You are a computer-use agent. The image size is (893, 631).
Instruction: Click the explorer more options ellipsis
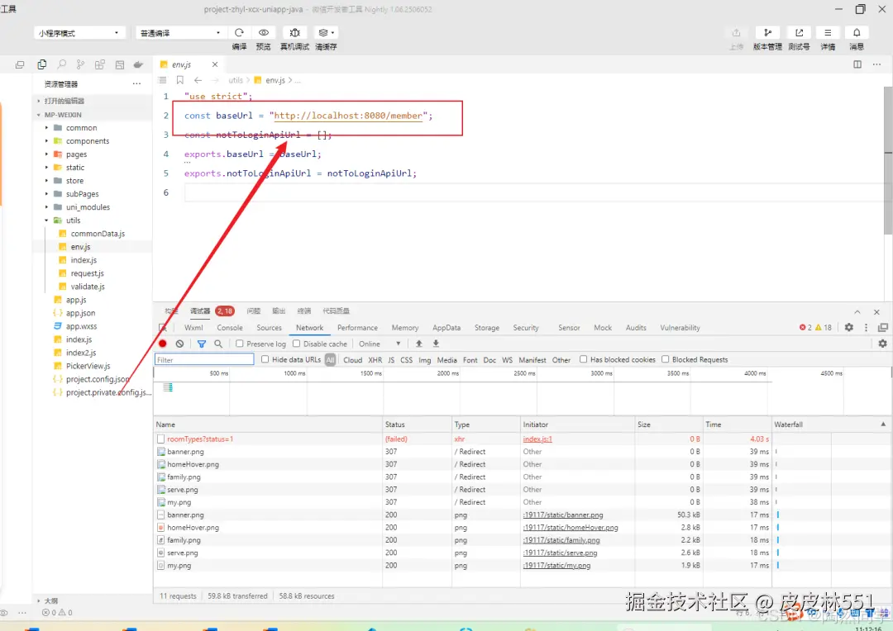136,83
